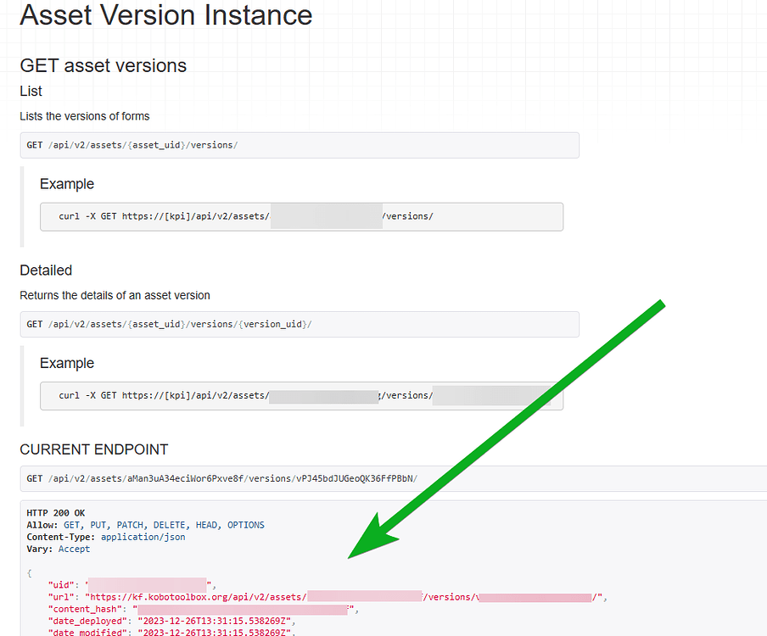Click the date_deployed timestamp value
The image size is (767, 636).
coord(212,620)
